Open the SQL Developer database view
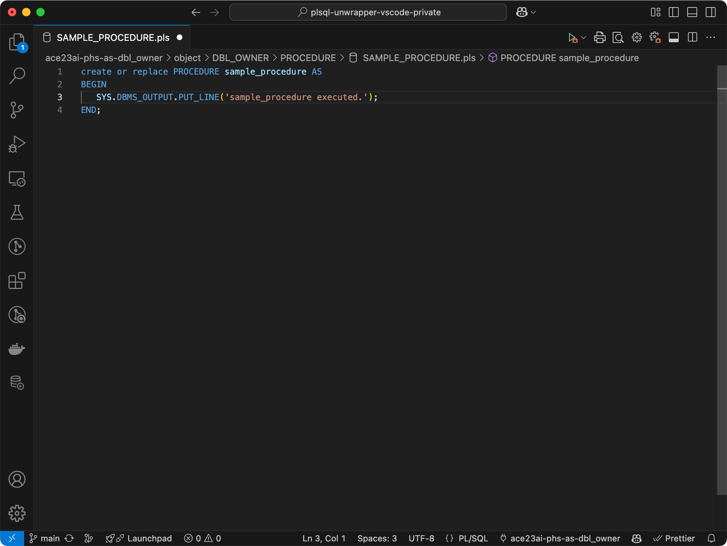727x546 pixels. point(17,383)
